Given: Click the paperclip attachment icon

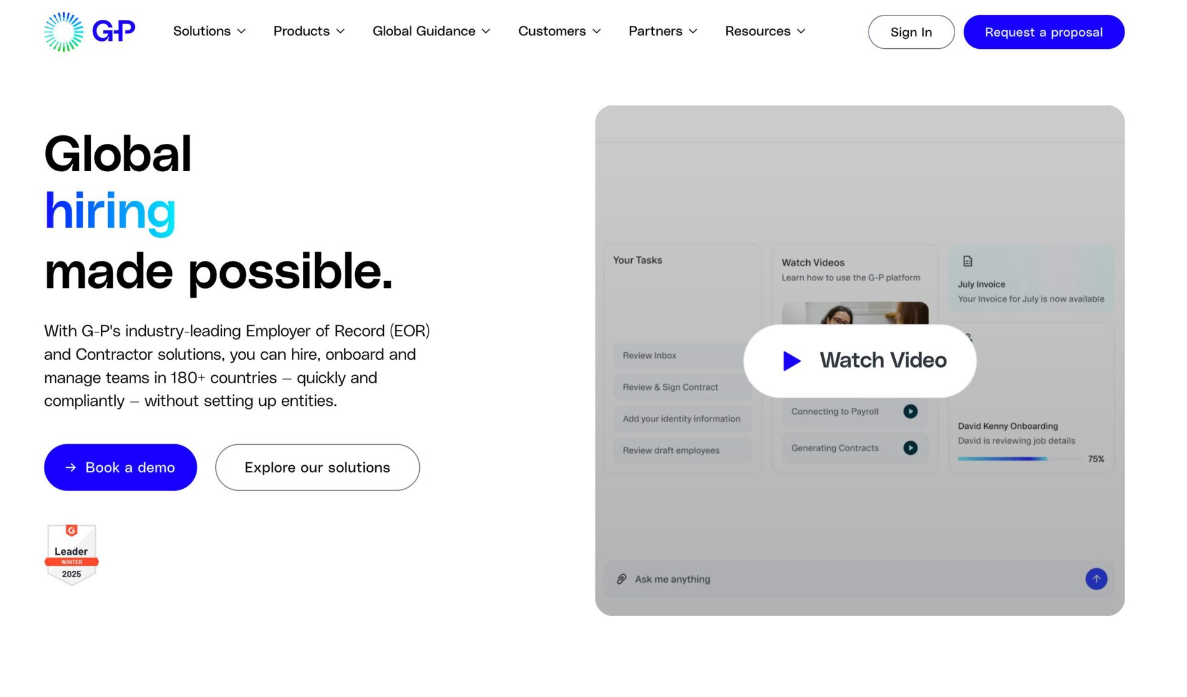Looking at the screenshot, I should 621,579.
